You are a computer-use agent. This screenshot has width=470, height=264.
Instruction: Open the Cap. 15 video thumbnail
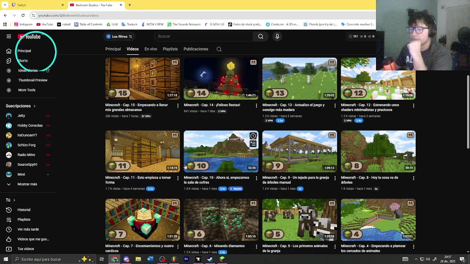(142, 78)
